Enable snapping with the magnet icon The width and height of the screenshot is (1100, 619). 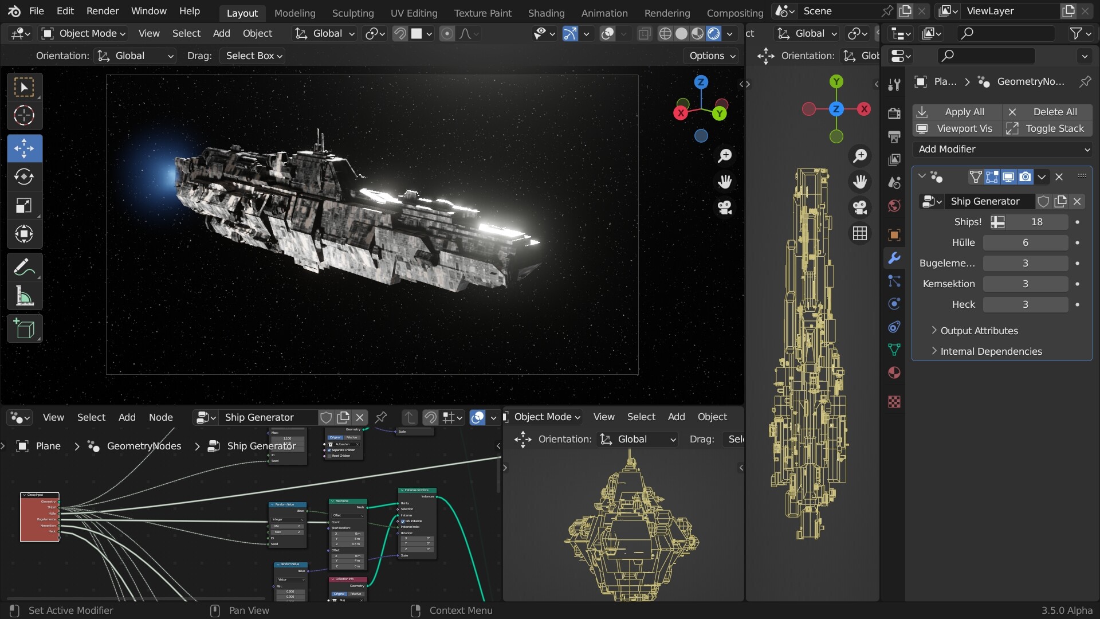coord(400,33)
